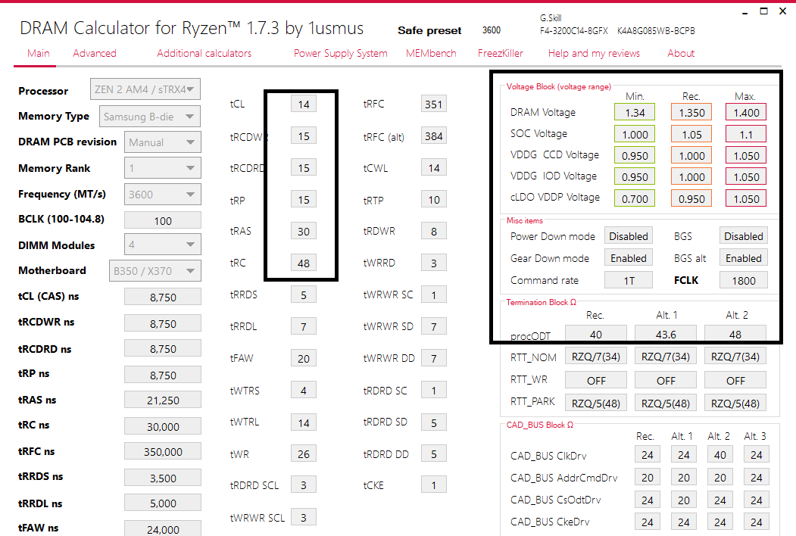Expand the Frequency (MT/s) dropdown
The image size is (796, 536).
point(162,195)
